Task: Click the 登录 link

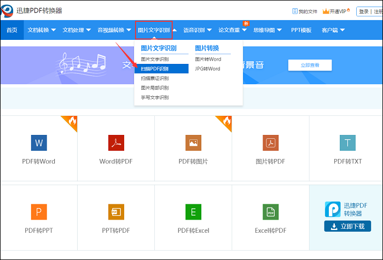Action: point(364,11)
